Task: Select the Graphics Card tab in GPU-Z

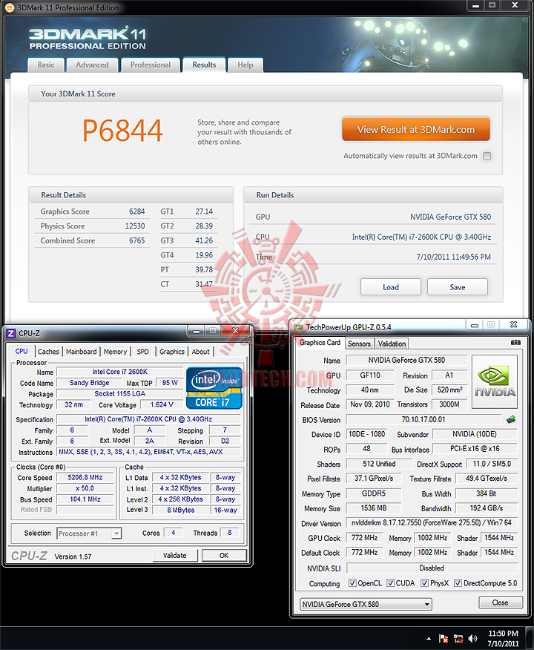Action: 320,343
